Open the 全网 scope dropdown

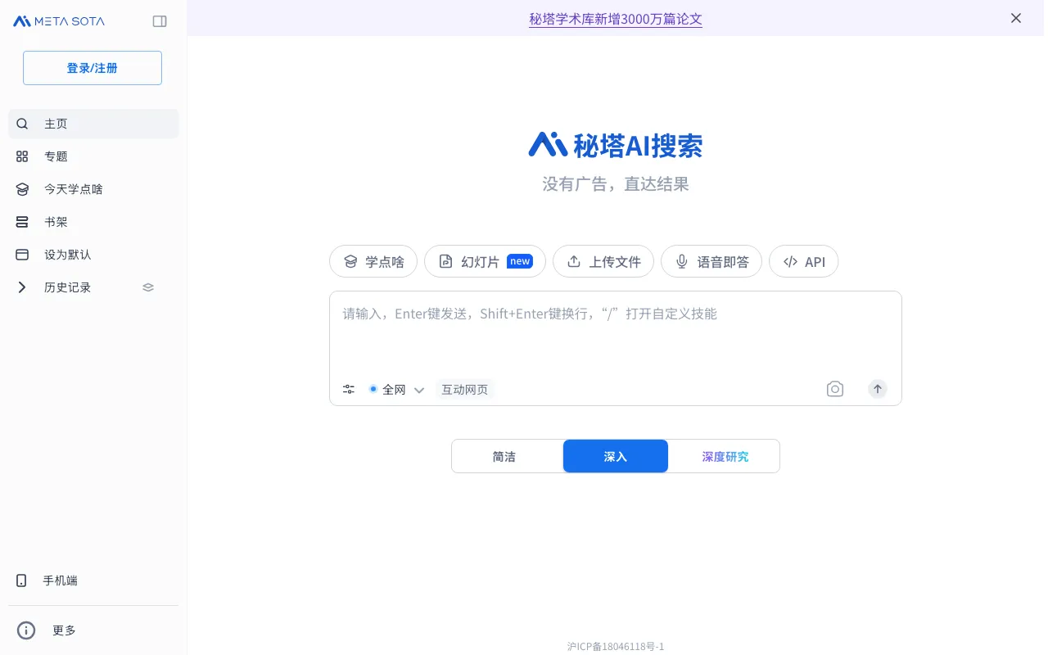tap(396, 390)
